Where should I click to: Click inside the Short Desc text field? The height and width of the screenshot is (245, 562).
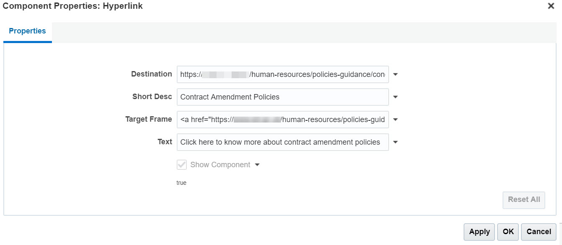pyautogui.click(x=283, y=97)
